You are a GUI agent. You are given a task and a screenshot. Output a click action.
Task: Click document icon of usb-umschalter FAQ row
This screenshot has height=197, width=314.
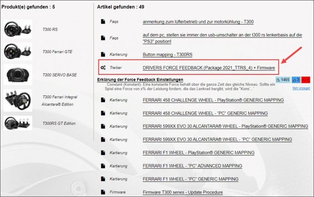103,38
